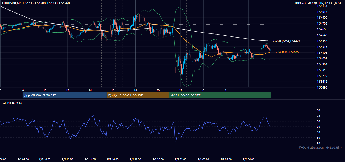Click price axis label 1.54198

(322, 53)
